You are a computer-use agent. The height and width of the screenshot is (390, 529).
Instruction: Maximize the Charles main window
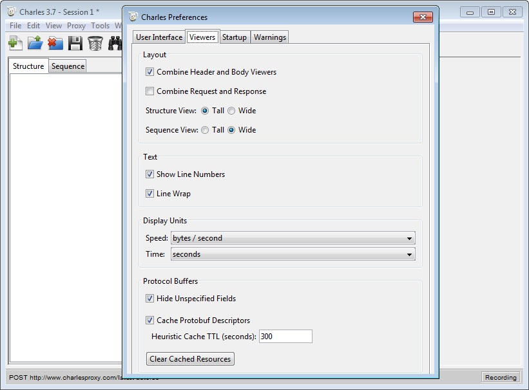491,12
